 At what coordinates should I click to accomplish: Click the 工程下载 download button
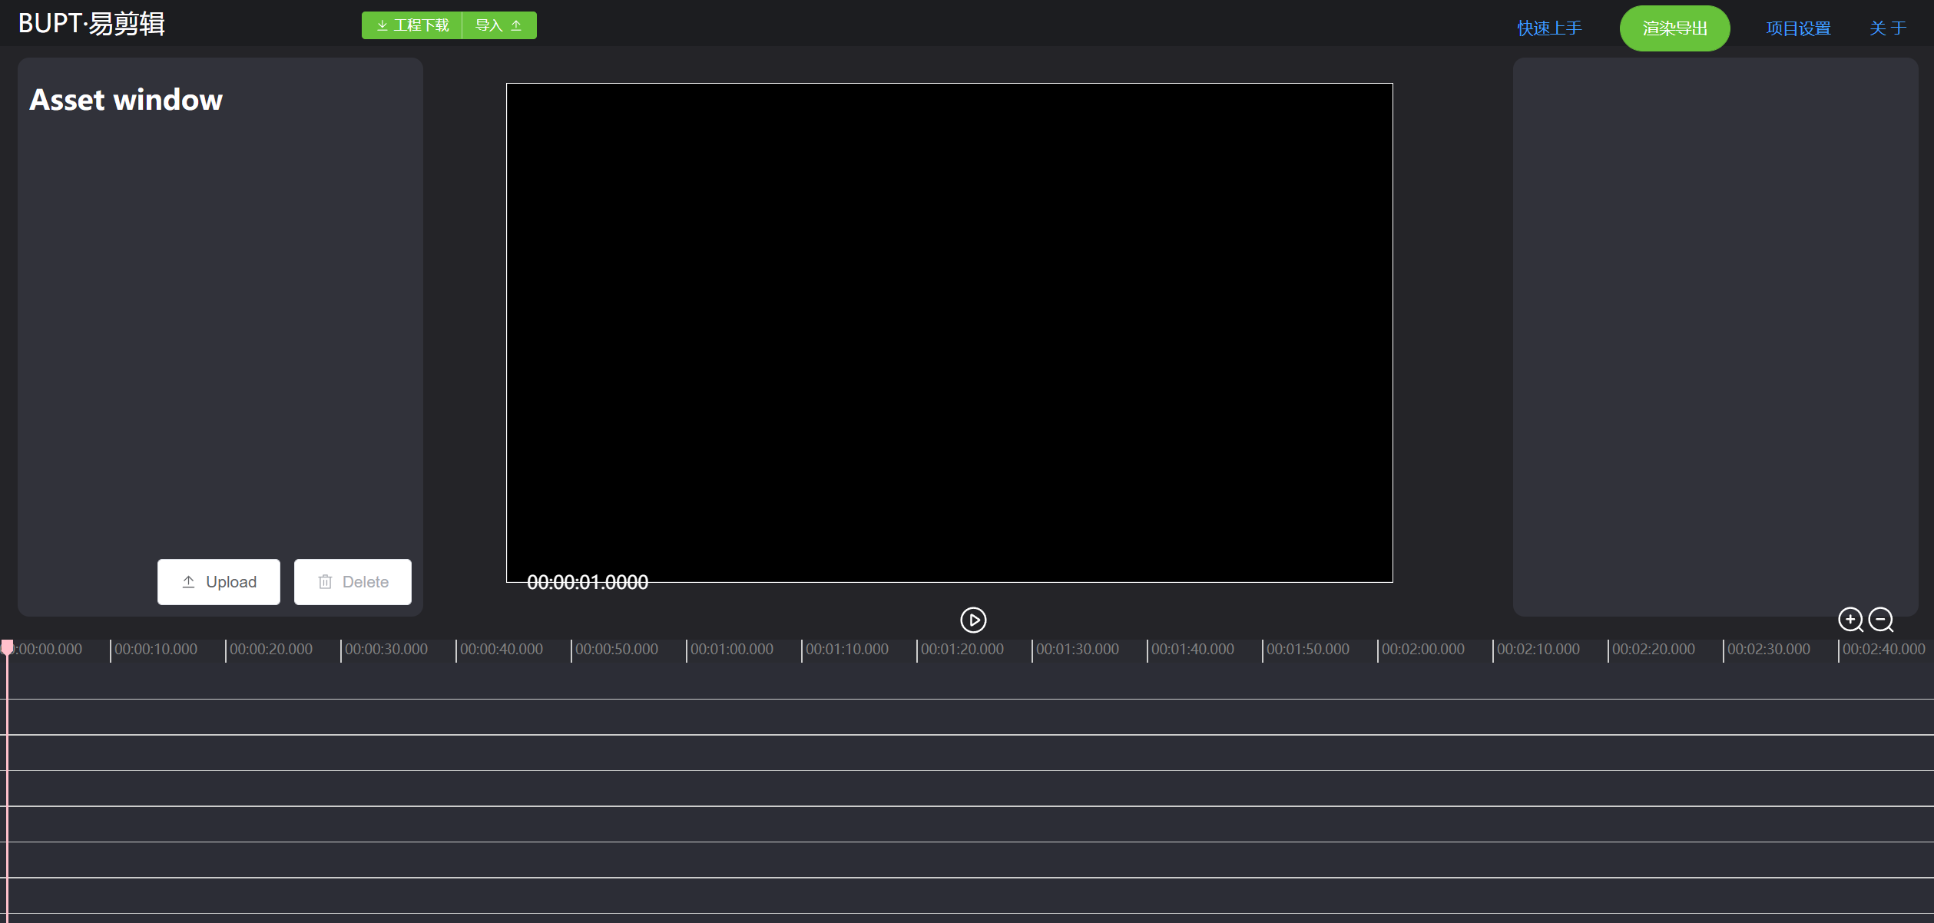pyautogui.click(x=412, y=25)
